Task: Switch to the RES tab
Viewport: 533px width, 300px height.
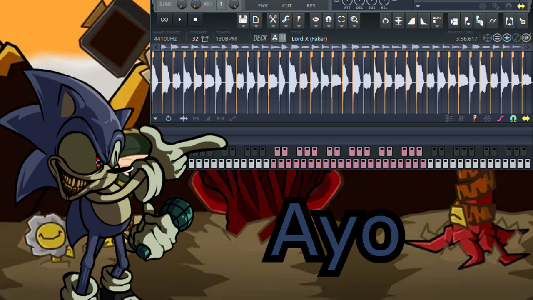Action: [x=311, y=5]
